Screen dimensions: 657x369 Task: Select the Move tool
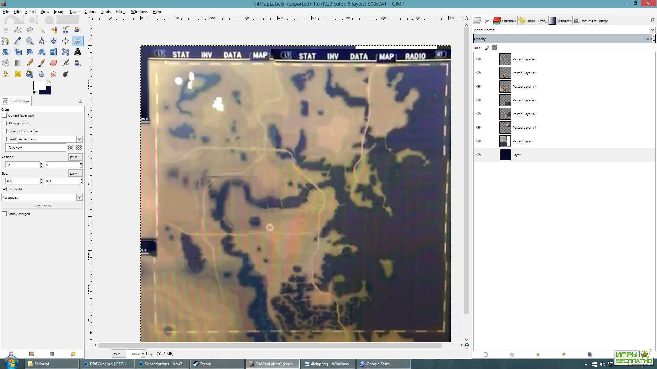pos(54,41)
